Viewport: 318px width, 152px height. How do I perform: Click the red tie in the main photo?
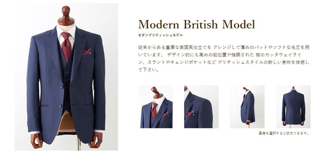point(66,47)
